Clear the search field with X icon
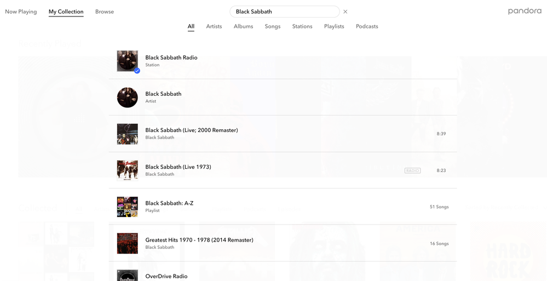Screen dimensions: 547x281 (x=346, y=12)
